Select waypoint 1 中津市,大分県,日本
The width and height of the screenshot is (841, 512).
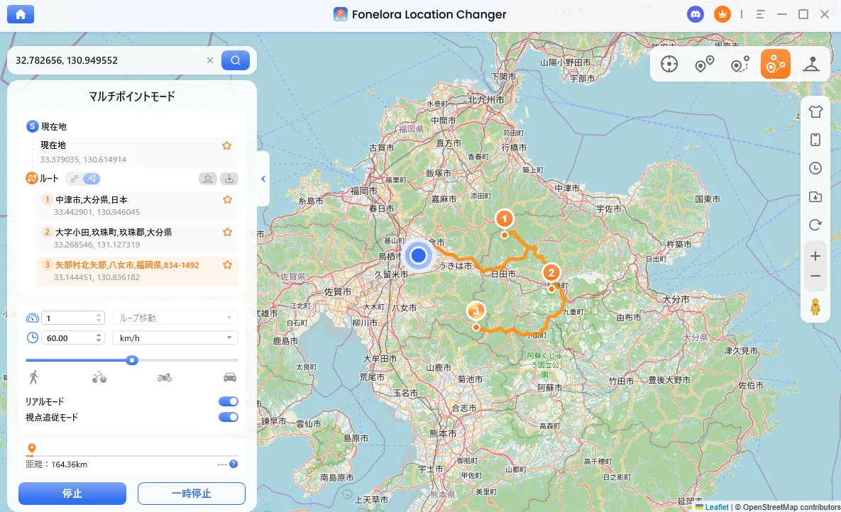(x=137, y=206)
